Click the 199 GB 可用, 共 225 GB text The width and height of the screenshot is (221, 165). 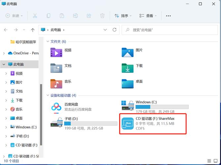tap(84, 128)
